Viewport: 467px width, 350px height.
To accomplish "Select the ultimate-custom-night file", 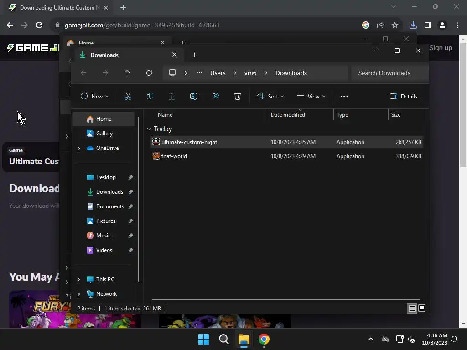I will point(286,142).
